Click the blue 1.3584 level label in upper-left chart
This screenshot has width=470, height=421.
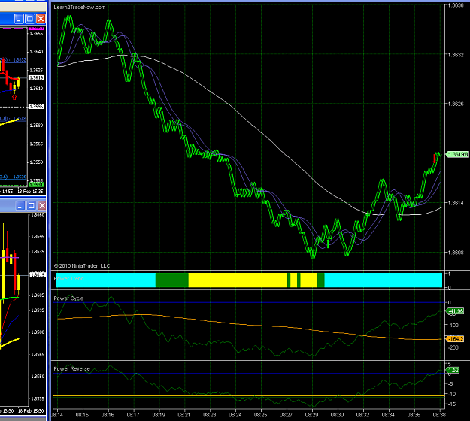pos(20,118)
